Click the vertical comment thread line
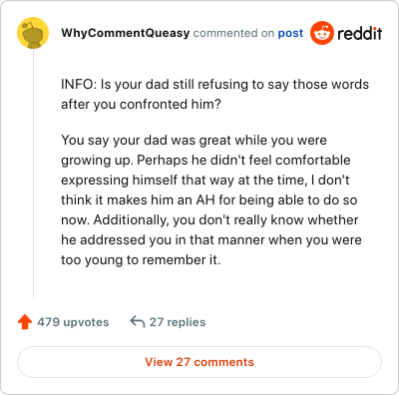 coord(33,174)
